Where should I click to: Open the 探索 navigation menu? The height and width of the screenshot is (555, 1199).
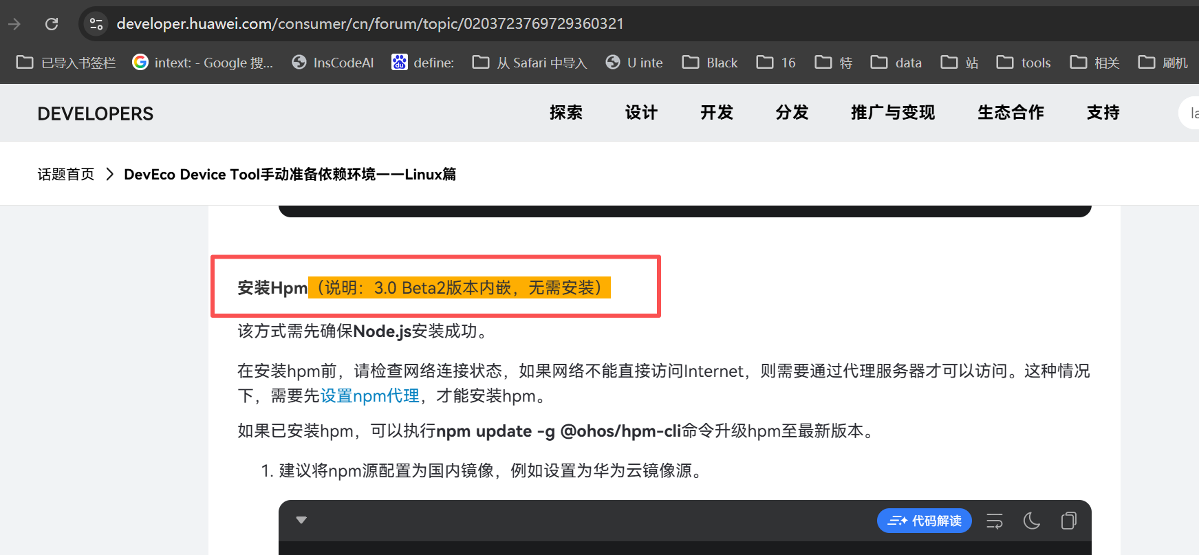pos(566,113)
